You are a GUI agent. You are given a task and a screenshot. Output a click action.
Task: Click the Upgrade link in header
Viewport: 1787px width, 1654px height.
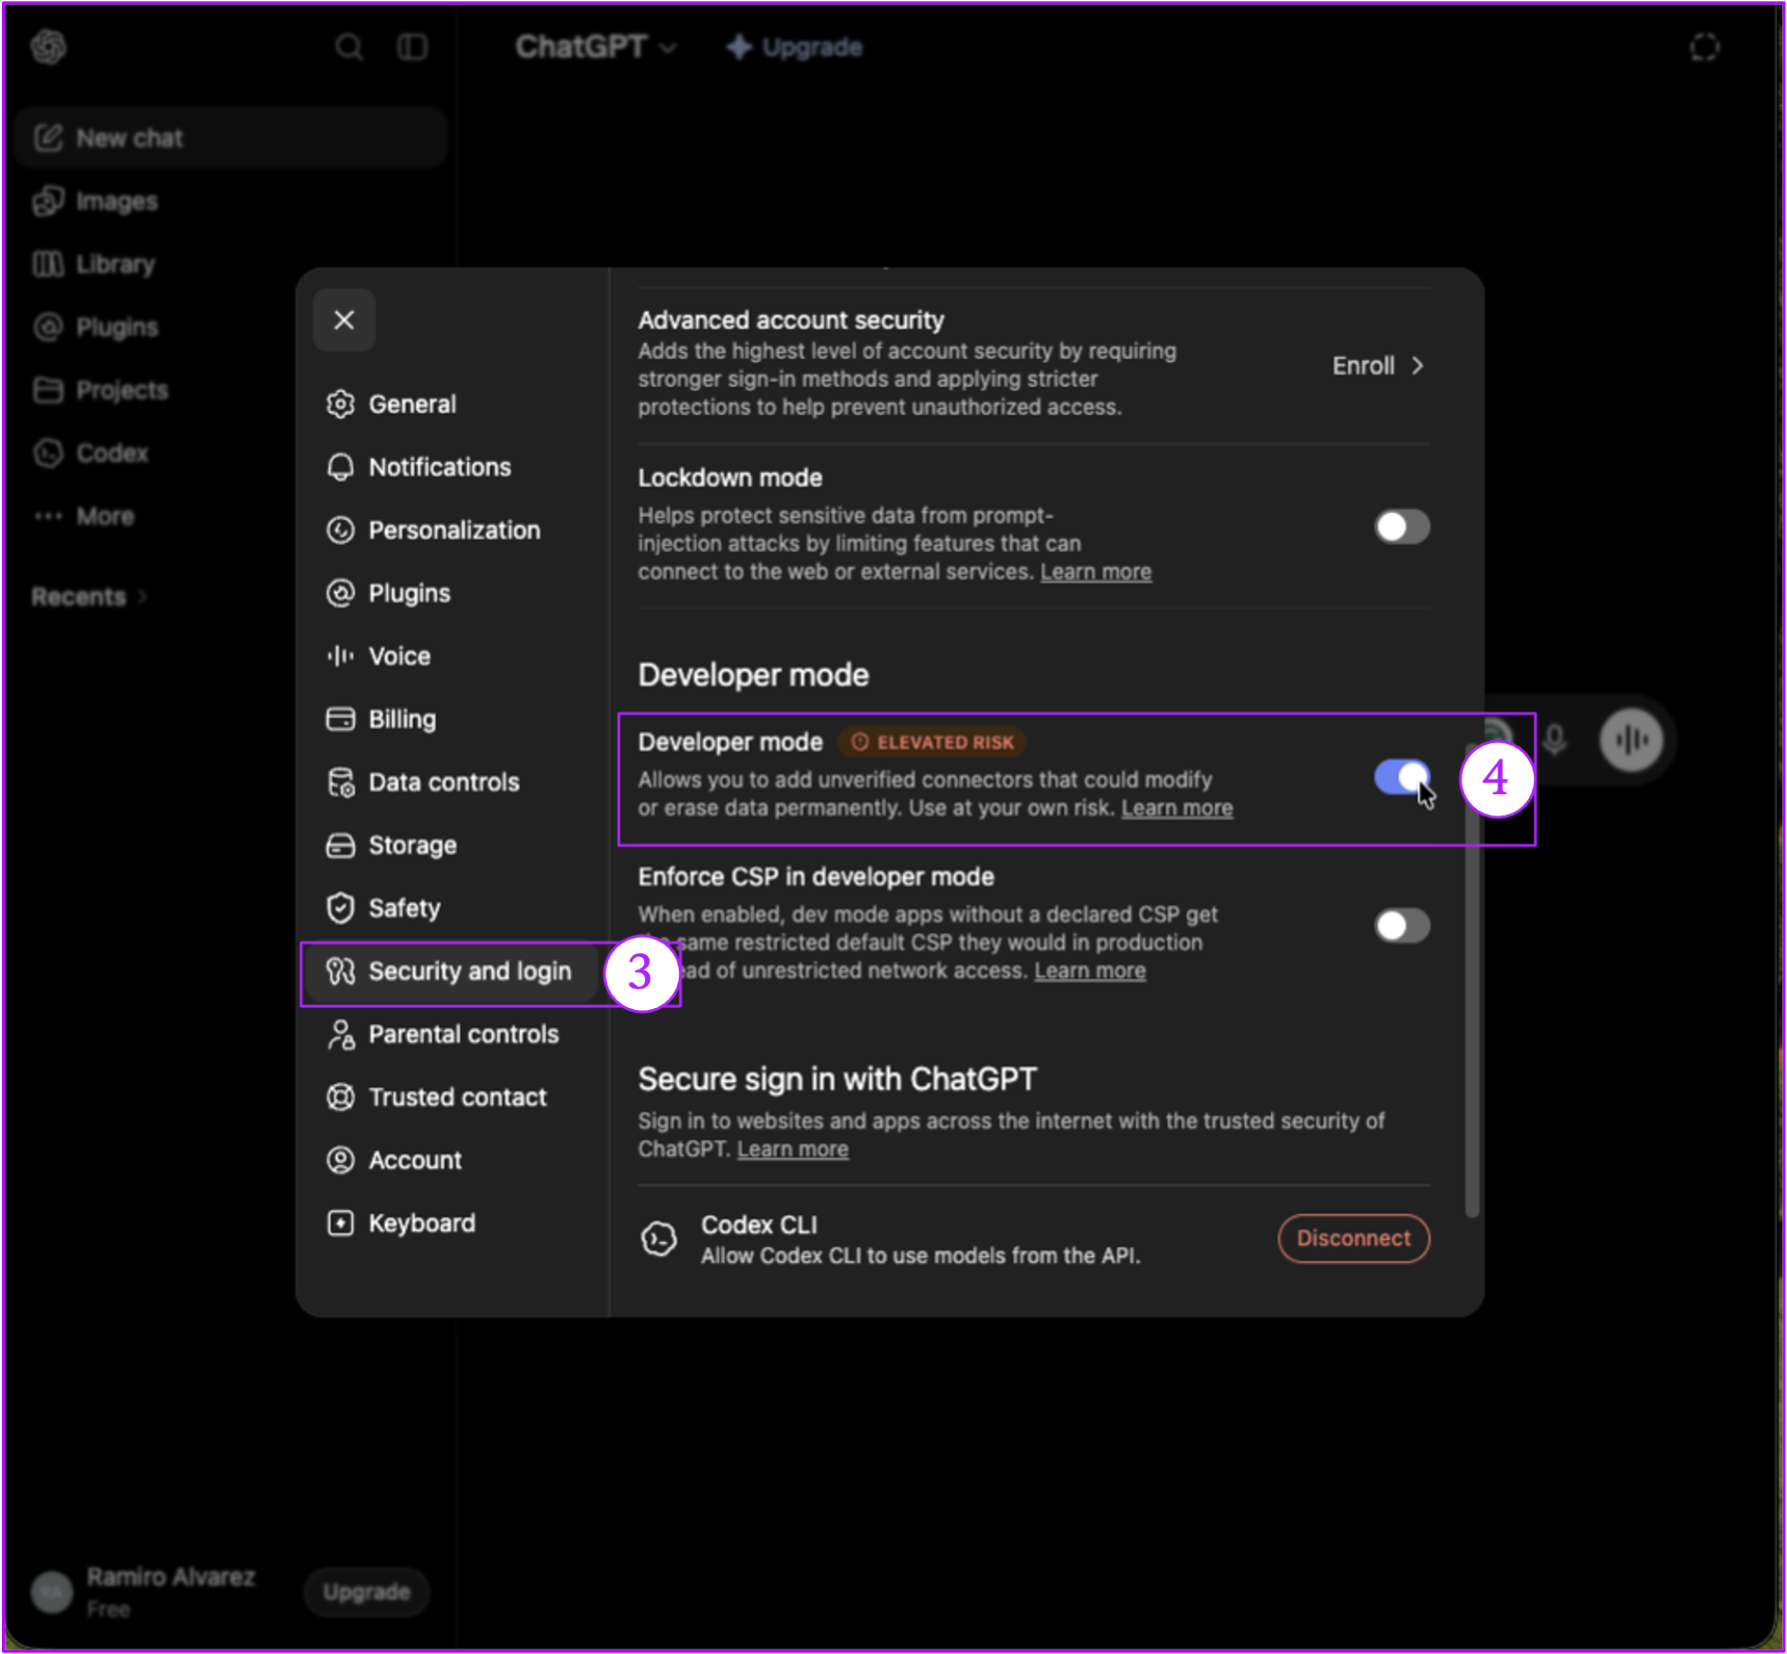coord(794,47)
